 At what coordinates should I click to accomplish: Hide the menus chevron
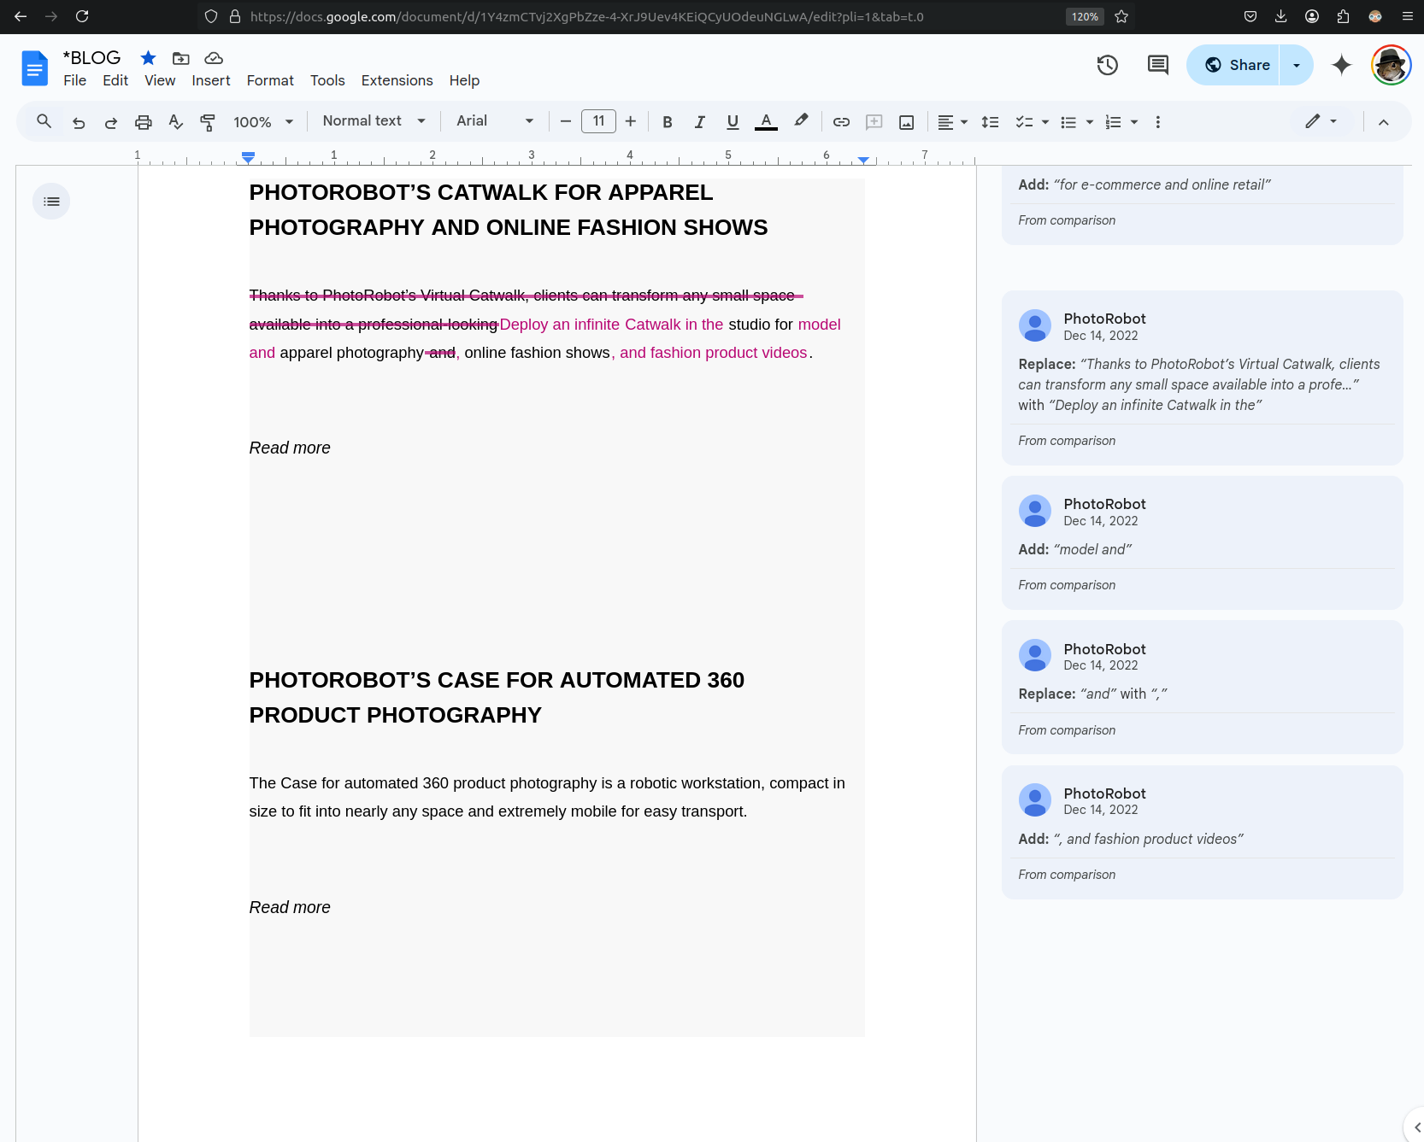(1384, 122)
